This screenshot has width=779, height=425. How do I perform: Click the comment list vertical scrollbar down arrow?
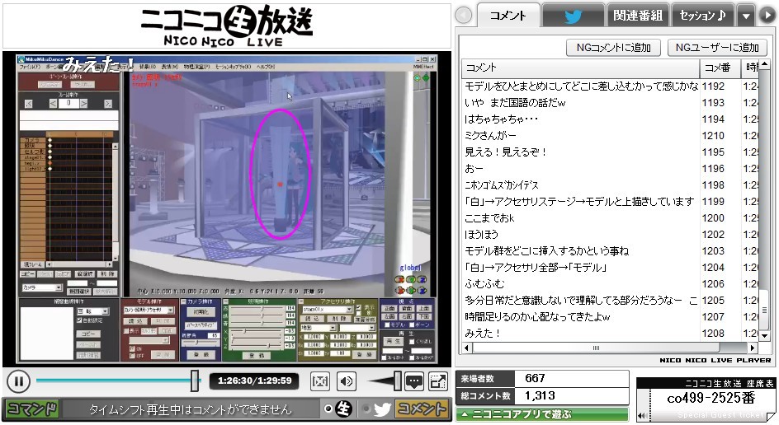click(x=765, y=336)
